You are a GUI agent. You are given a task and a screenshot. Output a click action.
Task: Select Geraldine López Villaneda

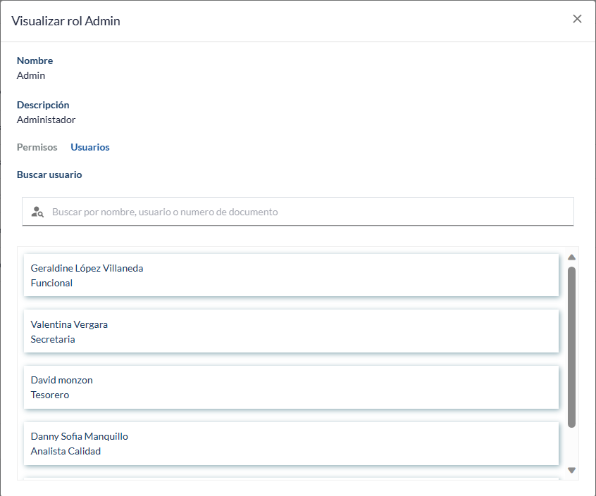(x=291, y=275)
